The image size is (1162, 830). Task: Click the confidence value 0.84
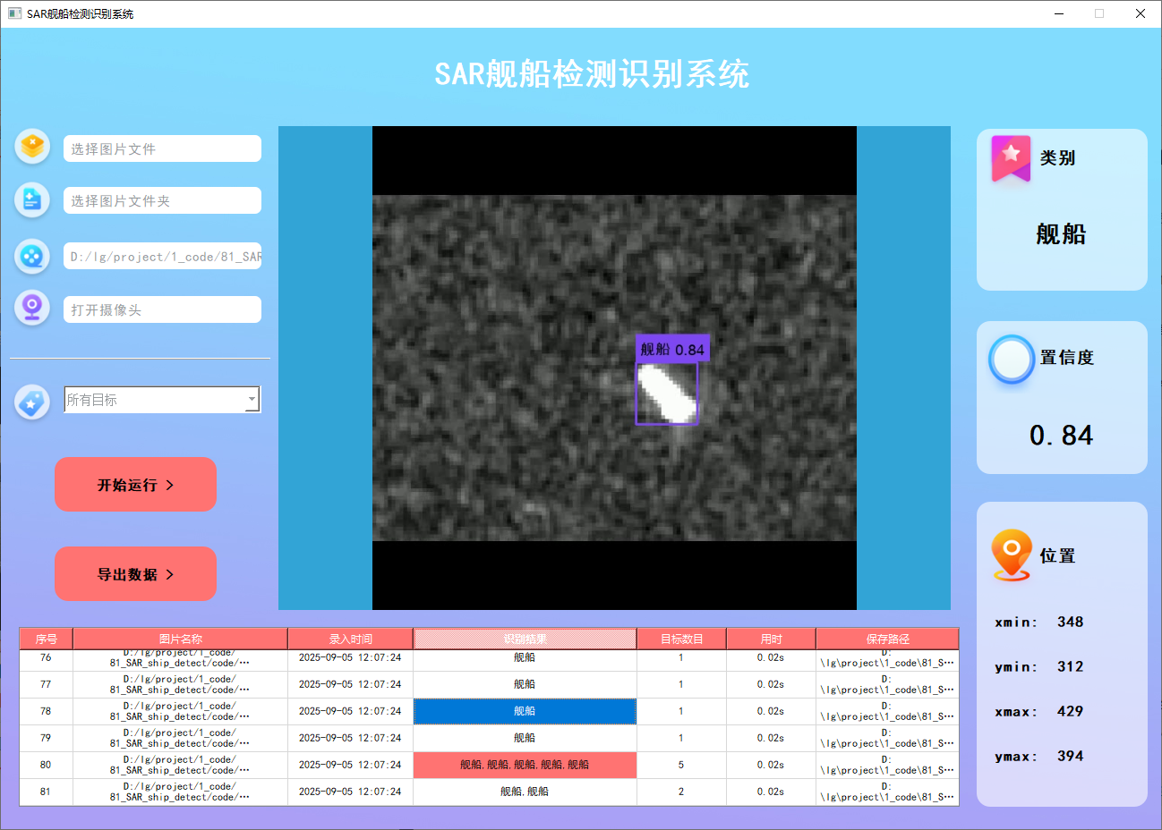1061,436
